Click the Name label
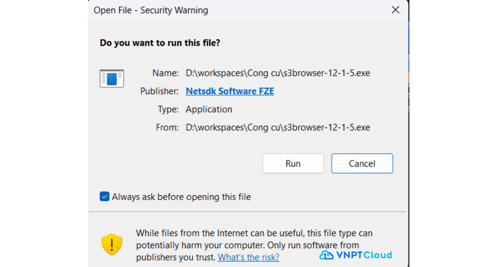Image resolution: width=483 pixels, height=267 pixels. click(x=165, y=73)
